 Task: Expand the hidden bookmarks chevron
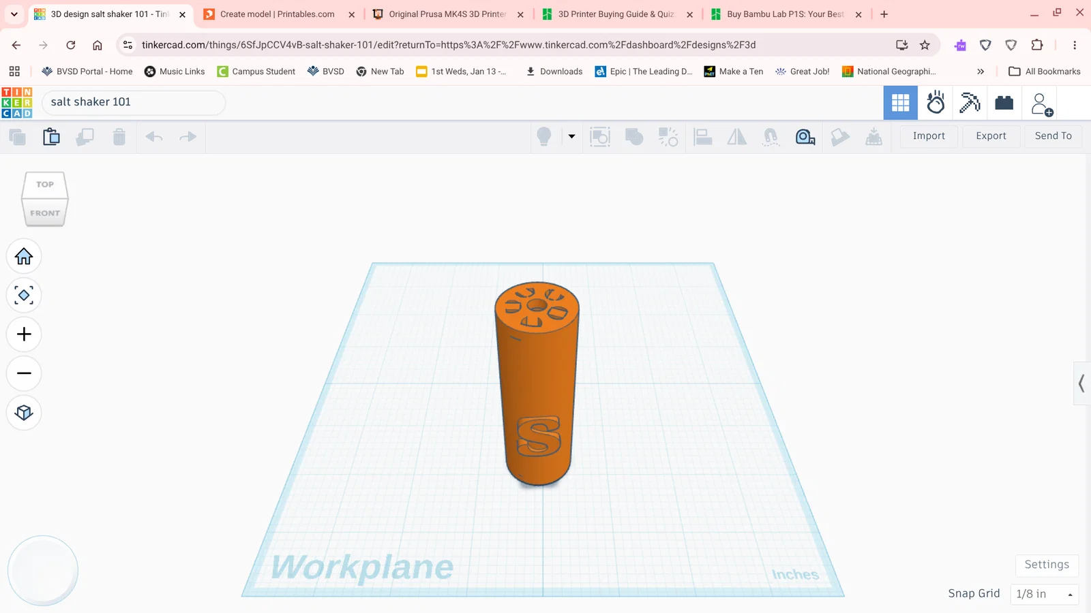pyautogui.click(x=981, y=72)
